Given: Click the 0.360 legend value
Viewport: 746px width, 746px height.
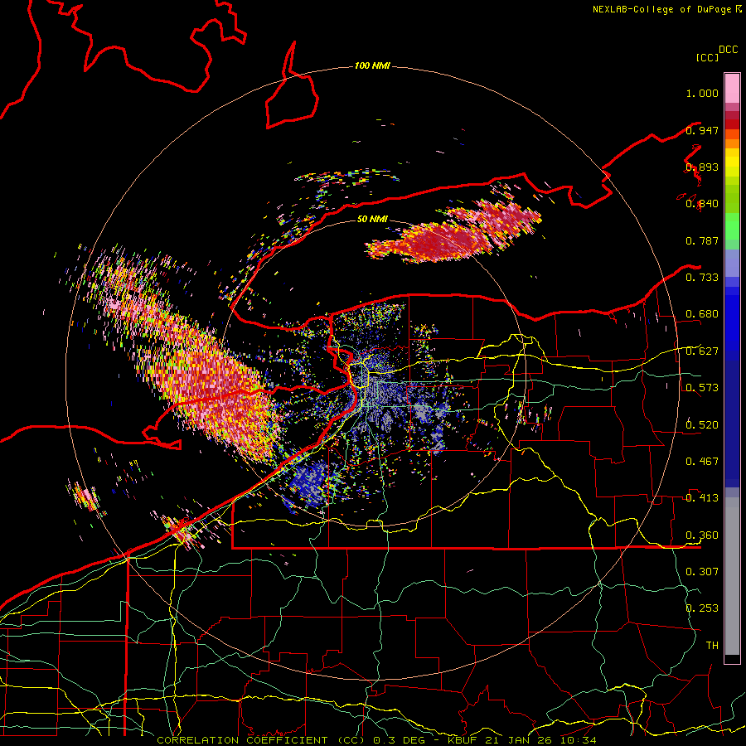Looking at the screenshot, I should (702, 535).
